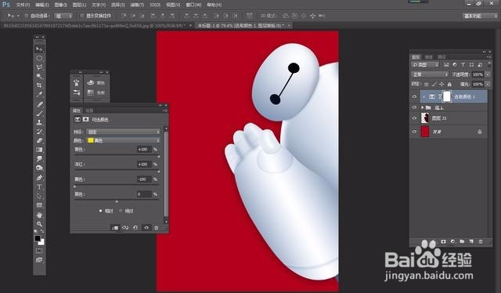Image resolution: width=501 pixels, height=293 pixels.
Task: Select the Magic Wand tool
Action: 39,76
